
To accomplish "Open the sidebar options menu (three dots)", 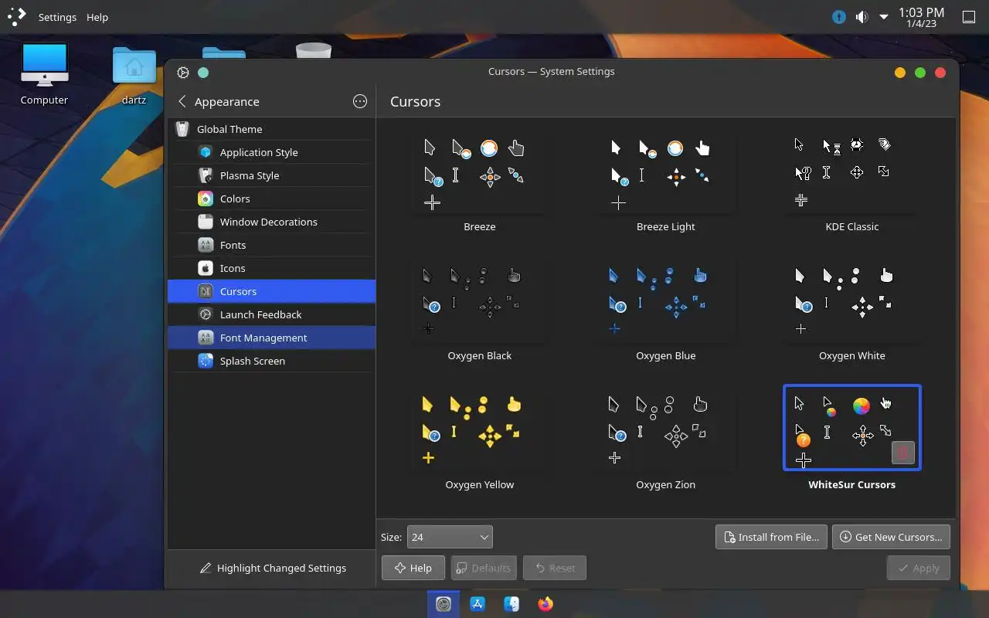I will pyautogui.click(x=360, y=101).
